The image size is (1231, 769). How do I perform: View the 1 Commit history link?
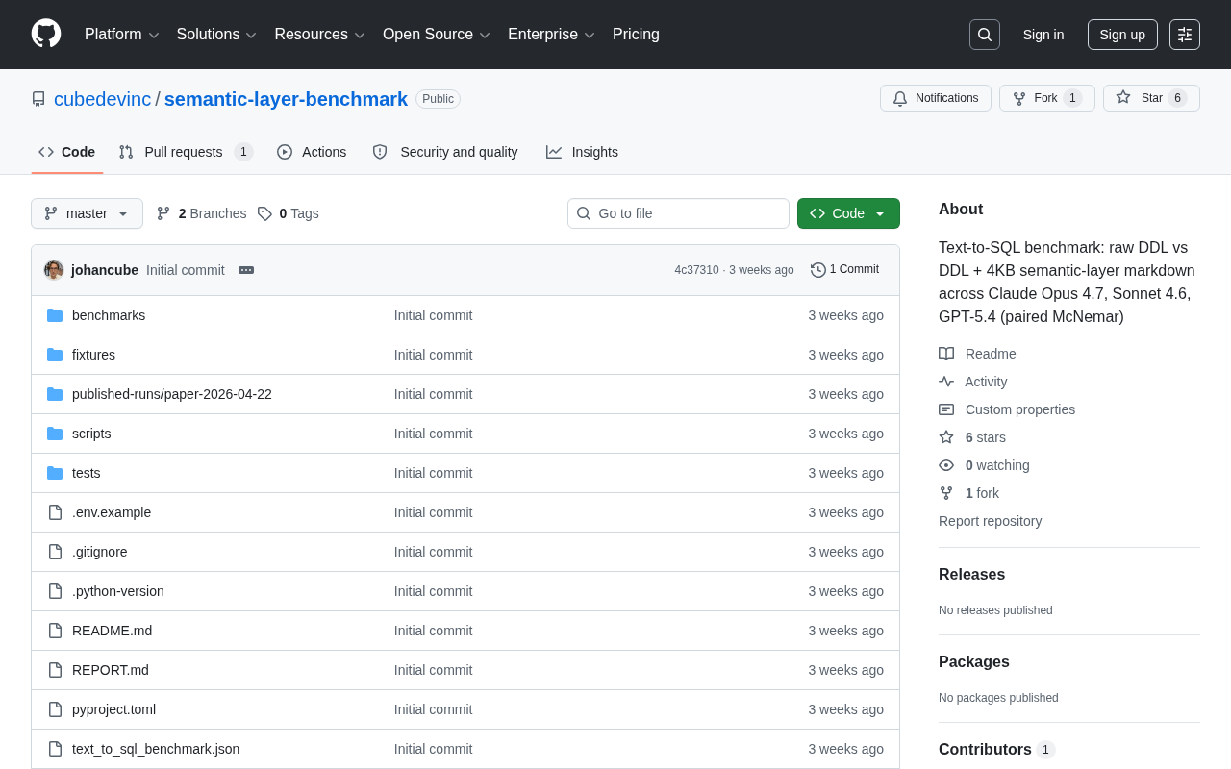click(845, 270)
